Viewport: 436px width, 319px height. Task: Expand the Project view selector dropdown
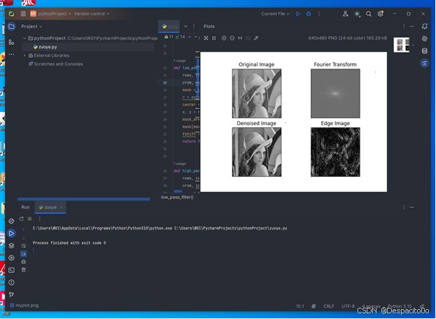pyautogui.click(x=31, y=27)
